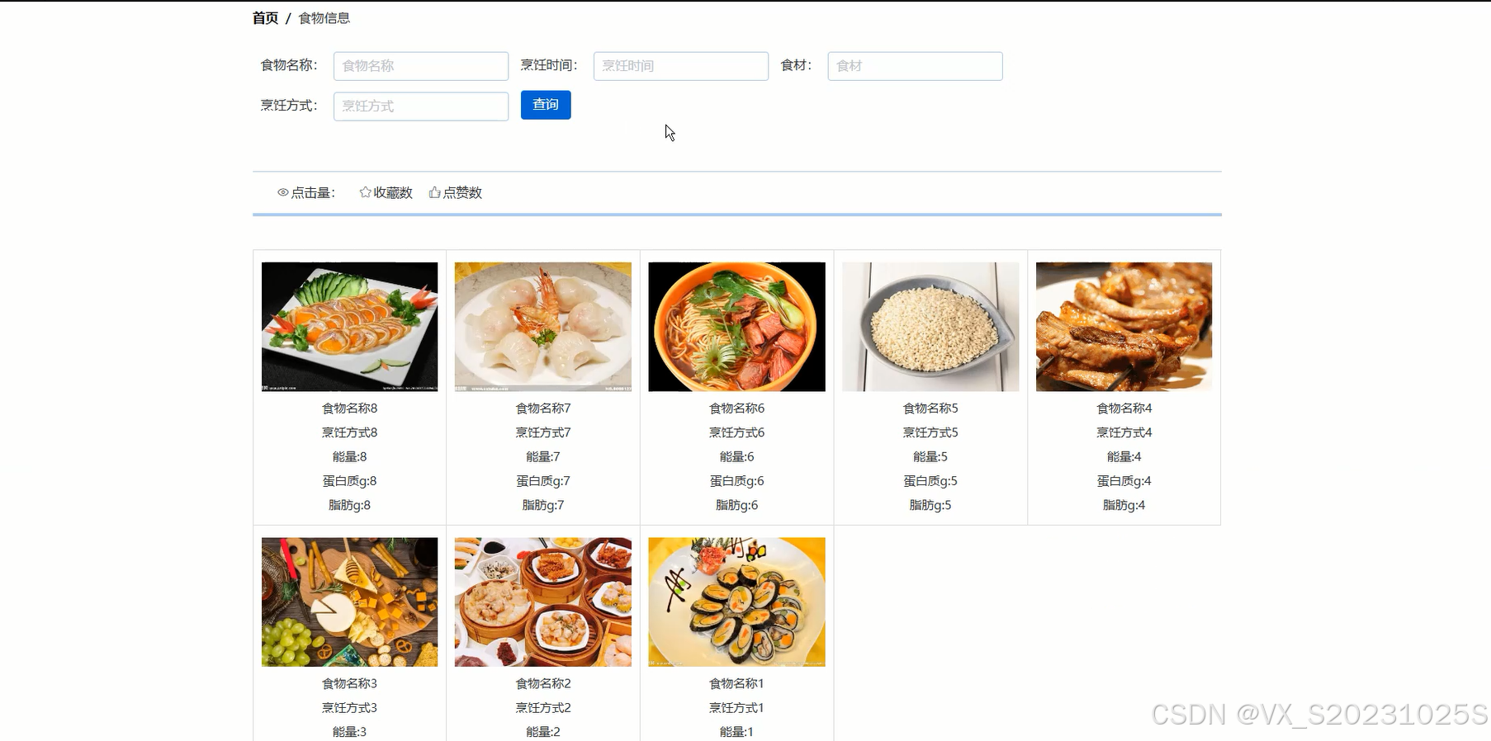
Task: Click the 食物信息 breadcrumb item
Action: coord(324,18)
